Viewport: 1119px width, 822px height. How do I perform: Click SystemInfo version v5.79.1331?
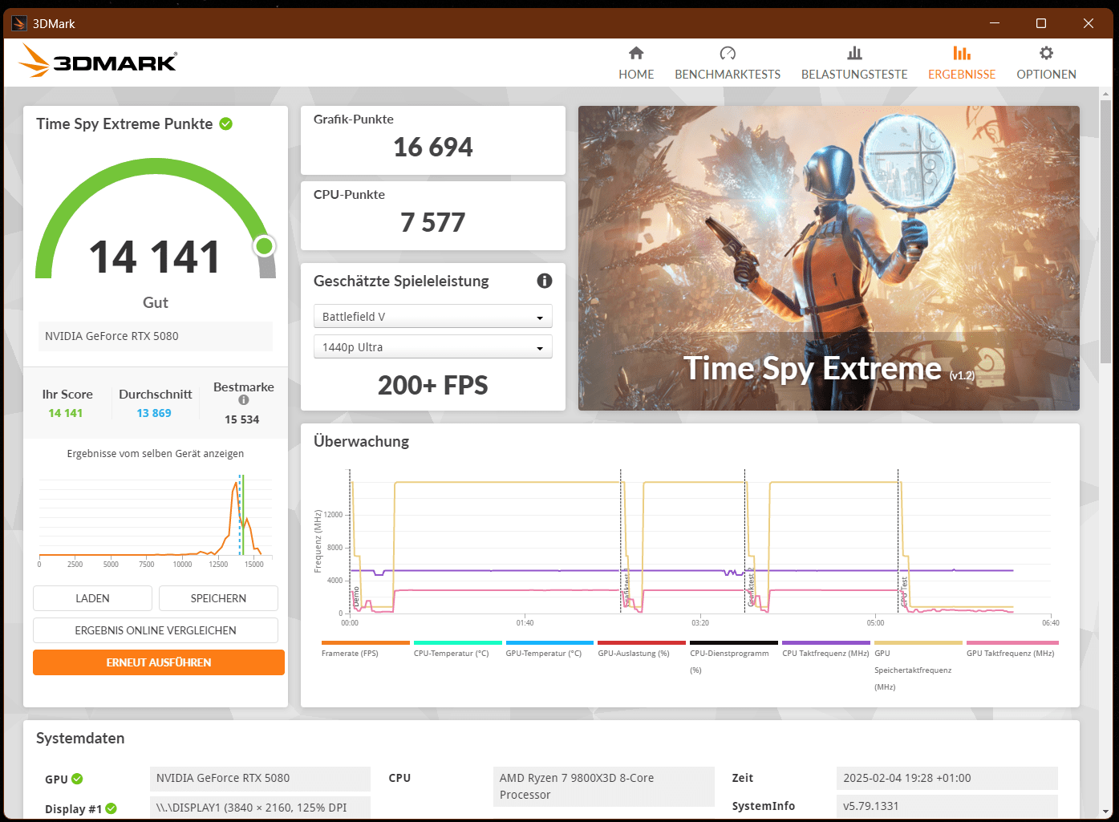947,806
